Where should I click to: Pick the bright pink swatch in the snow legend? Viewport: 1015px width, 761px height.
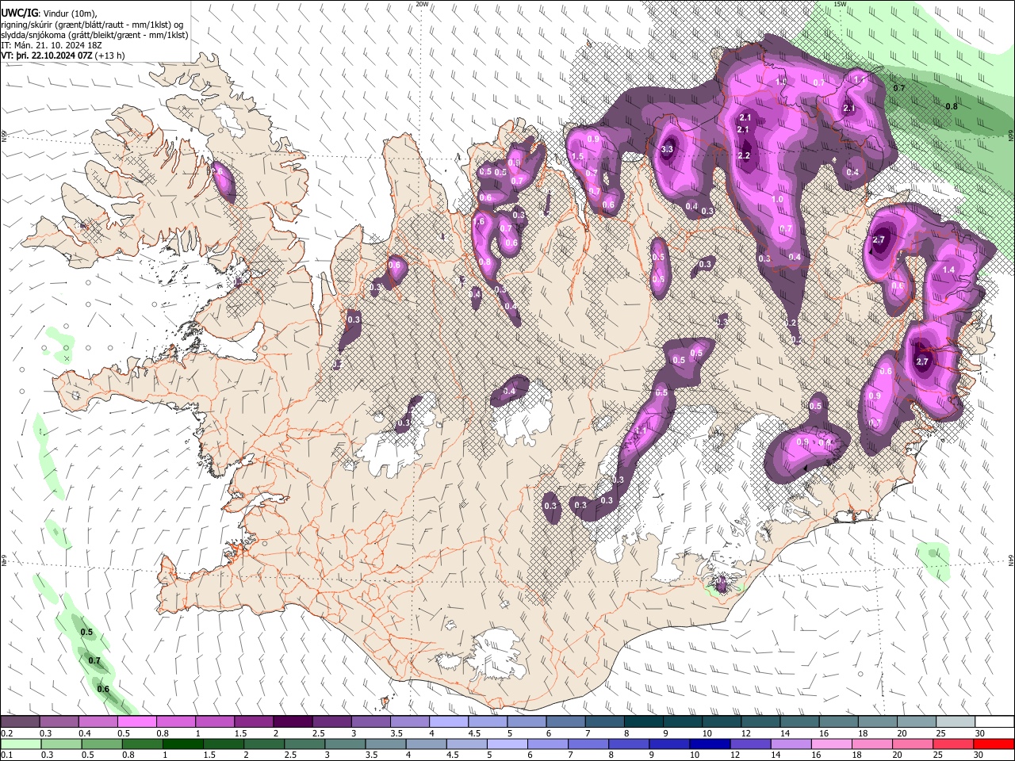click(x=136, y=722)
